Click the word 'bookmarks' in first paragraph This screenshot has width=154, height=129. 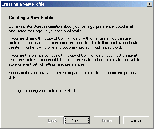click(x=127, y=26)
